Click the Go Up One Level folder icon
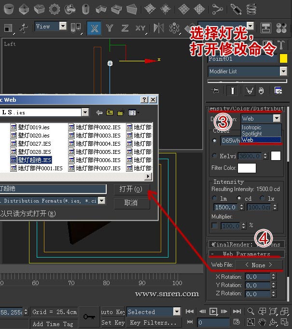292x329 pixels. coord(110,112)
